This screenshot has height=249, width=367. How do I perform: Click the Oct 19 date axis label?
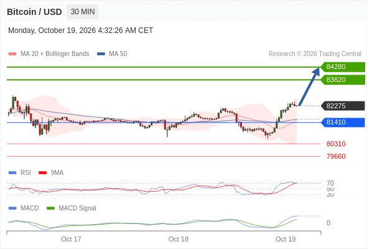(x=286, y=239)
